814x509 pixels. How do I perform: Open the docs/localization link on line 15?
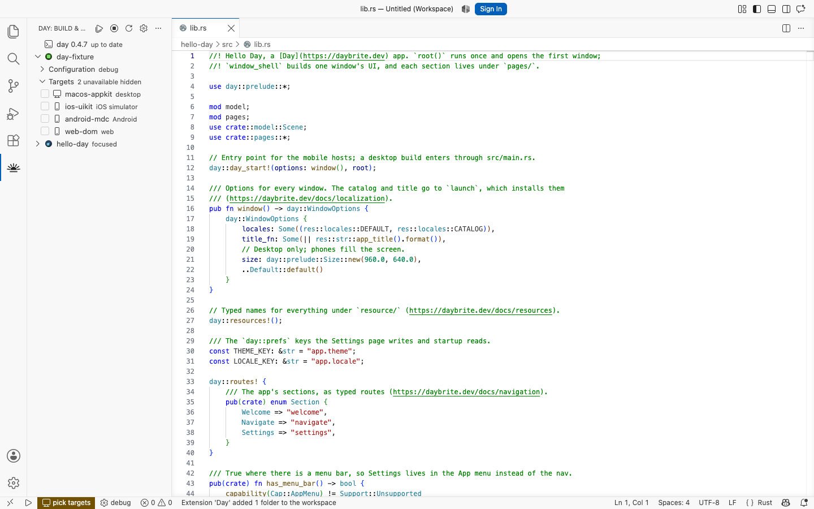pos(308,199)
